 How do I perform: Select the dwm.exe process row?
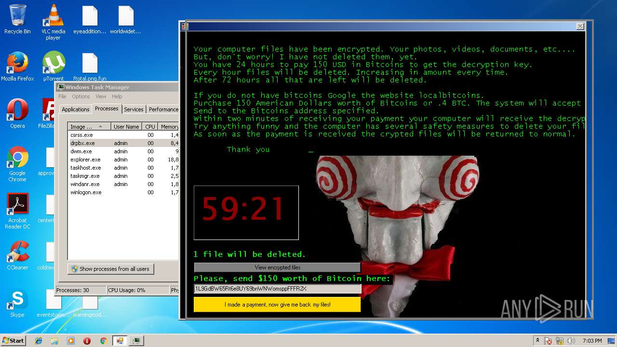point(123,151)
